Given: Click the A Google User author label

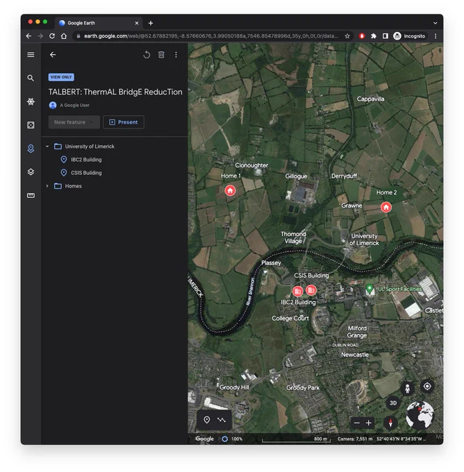Looking at the screenshot, I should pos(74,105).
